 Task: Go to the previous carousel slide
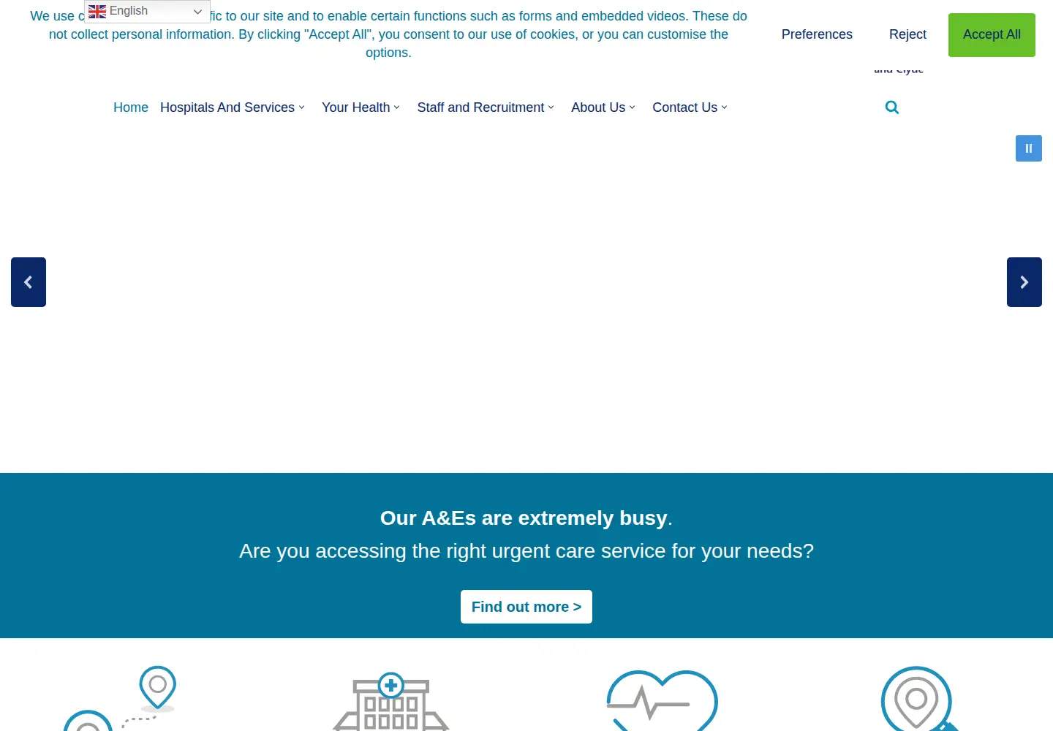[29, 282]
